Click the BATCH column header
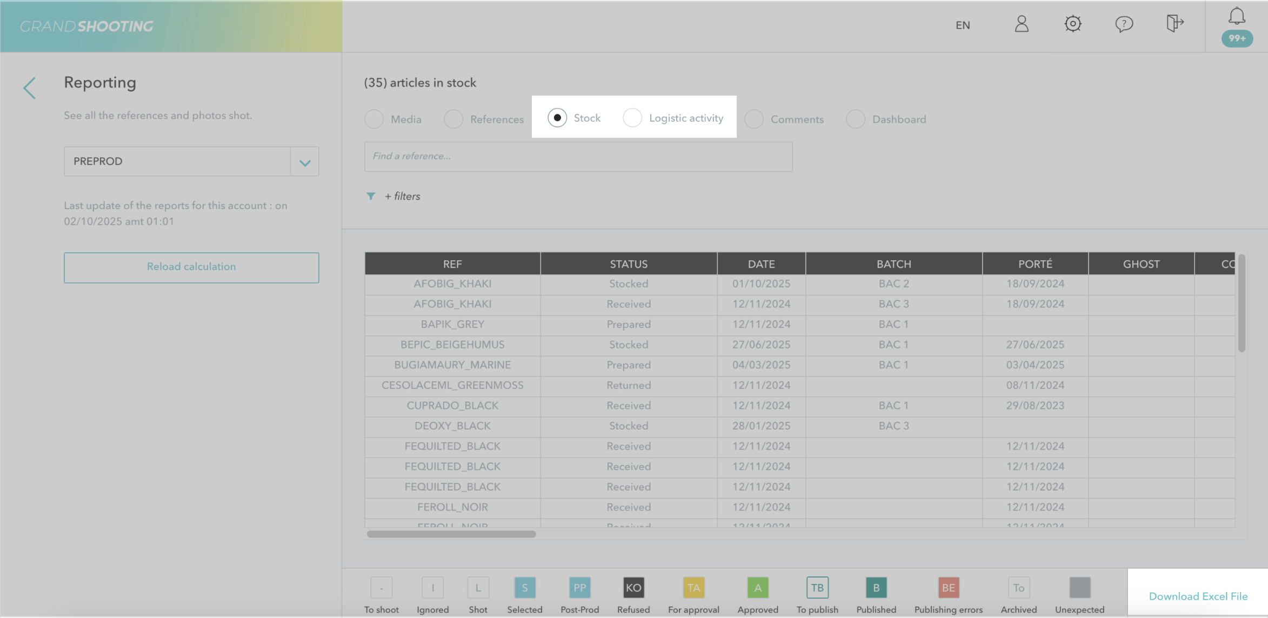 [893, 264]
